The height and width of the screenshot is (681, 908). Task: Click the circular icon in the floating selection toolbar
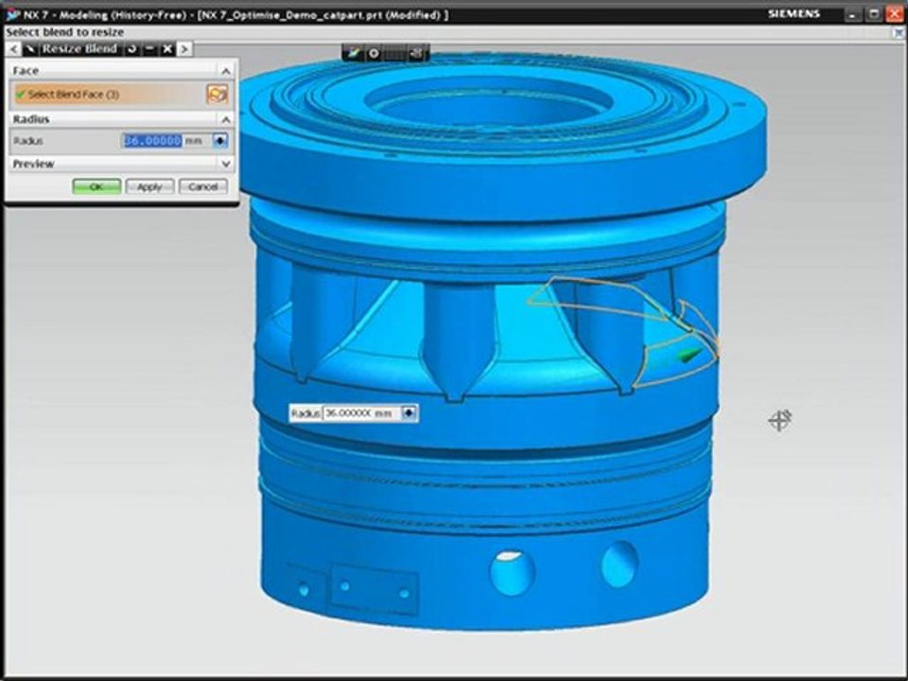(375, 53)
